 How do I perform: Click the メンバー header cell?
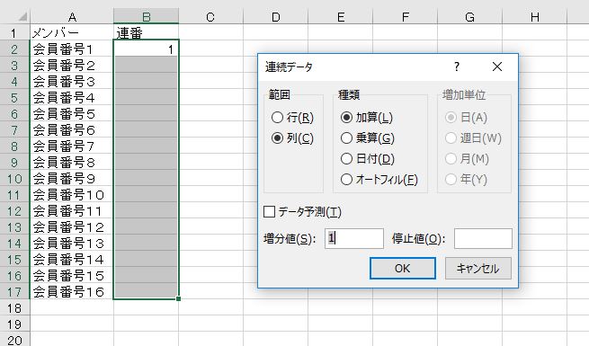[72, 32]
